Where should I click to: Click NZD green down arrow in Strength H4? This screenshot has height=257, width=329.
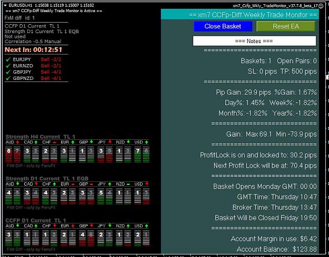(128, 142)
